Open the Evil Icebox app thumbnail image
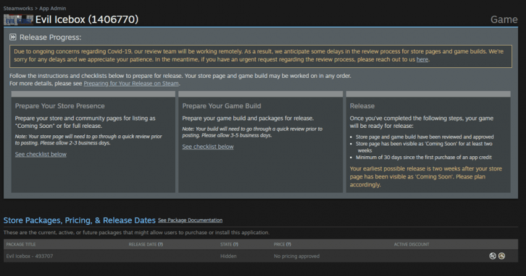 click(19, 20)
